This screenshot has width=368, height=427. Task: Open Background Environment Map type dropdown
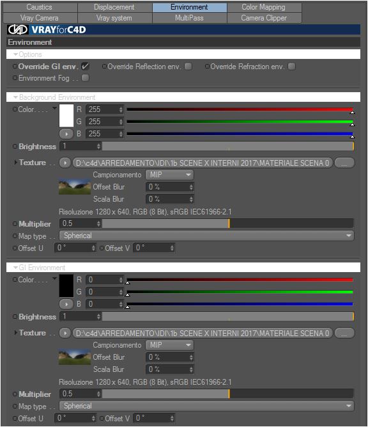coord(206,236)
